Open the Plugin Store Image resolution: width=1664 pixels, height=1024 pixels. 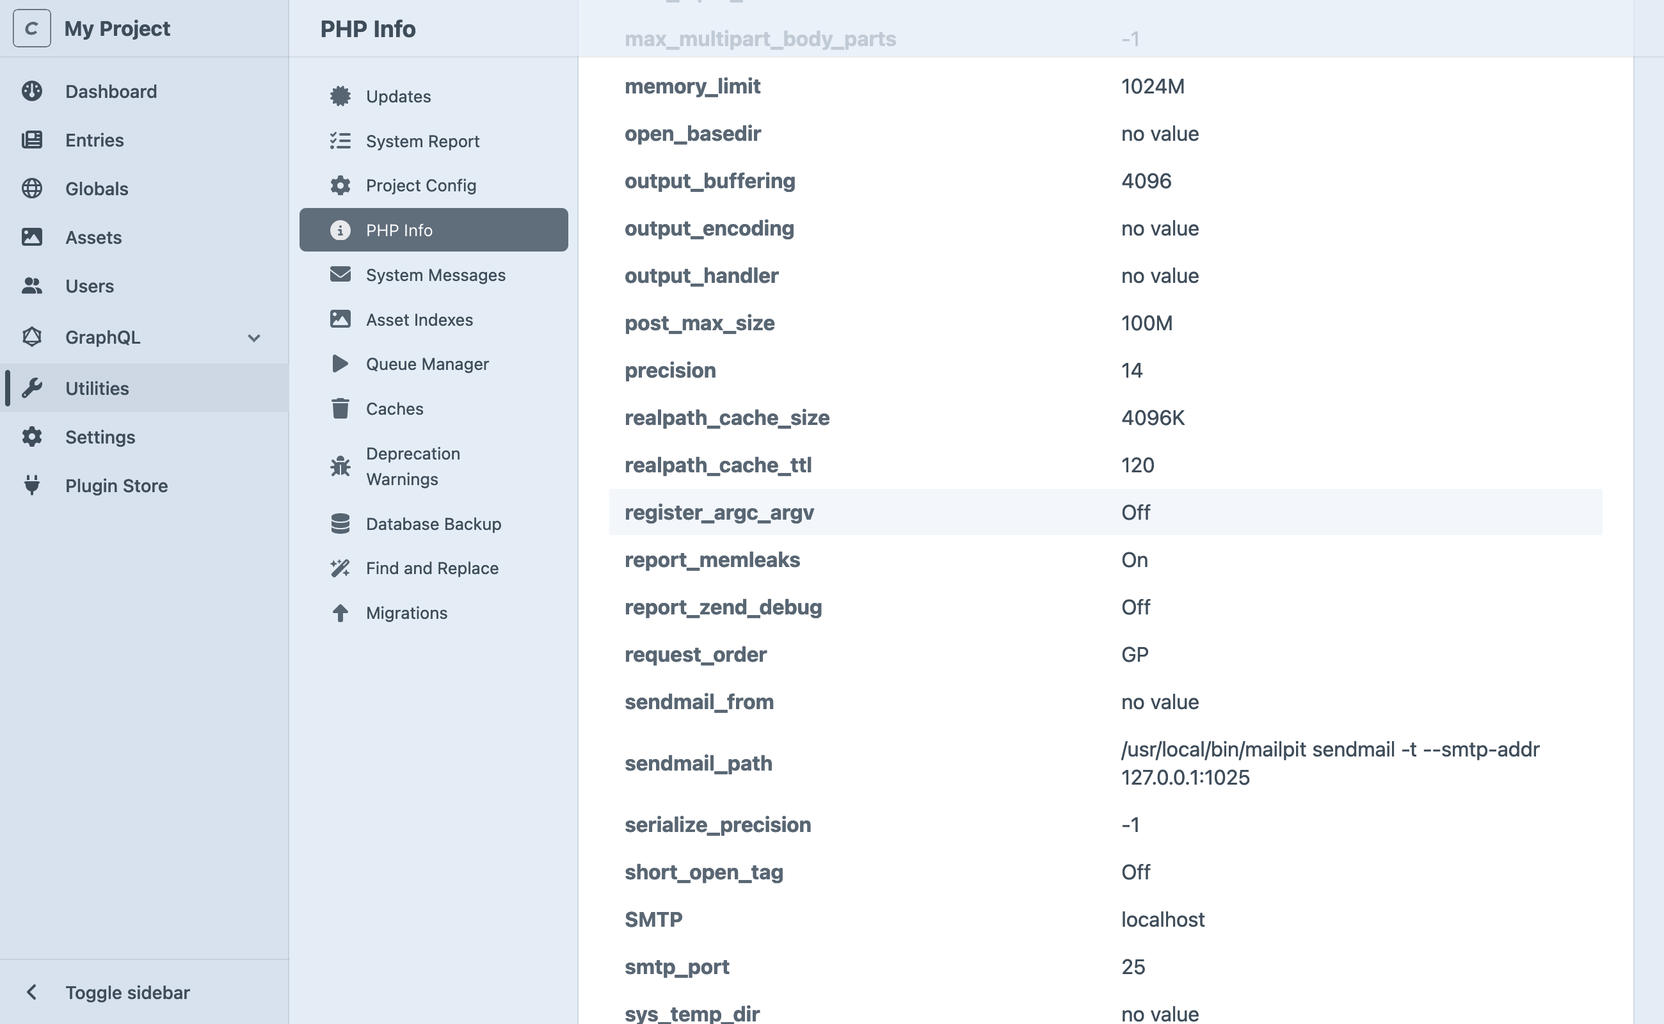point(144,486)
